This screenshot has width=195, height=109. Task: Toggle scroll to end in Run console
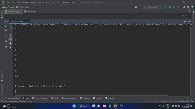point(11,39)
